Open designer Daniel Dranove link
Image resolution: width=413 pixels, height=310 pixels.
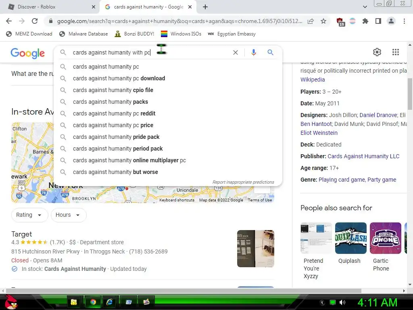point(378,115)
